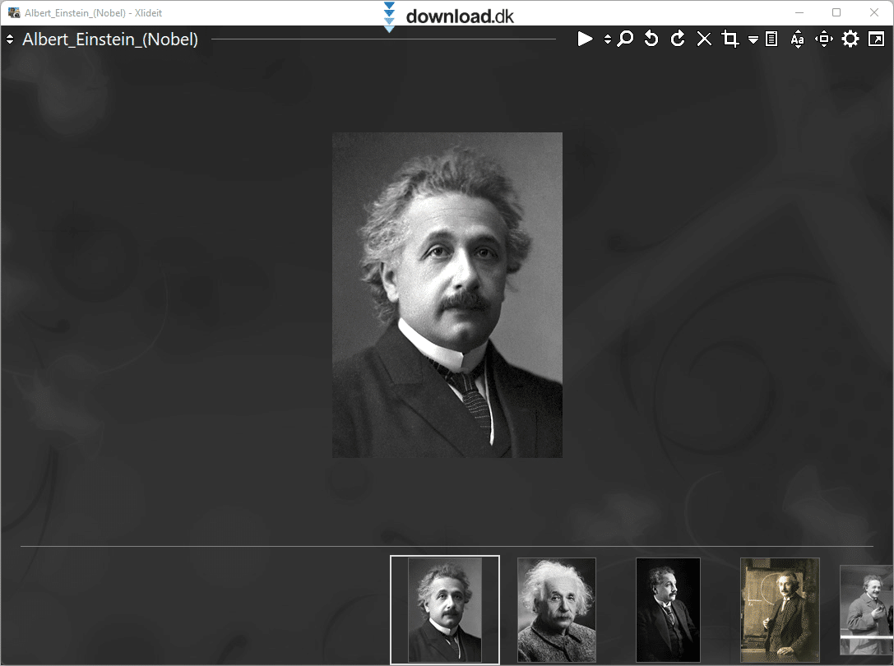
Task: Delete the image with the X icon
Action: point(704,39)
